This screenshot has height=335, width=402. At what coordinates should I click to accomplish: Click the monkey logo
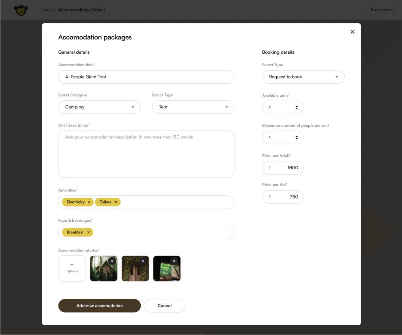click(x=21, y=10)
